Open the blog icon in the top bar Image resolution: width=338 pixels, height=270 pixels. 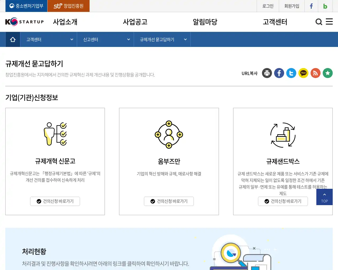click(x=325, y=6)
